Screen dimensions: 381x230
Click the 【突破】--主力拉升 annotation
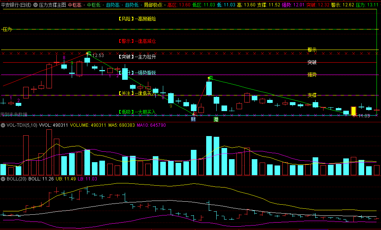[x=137, y=57]
